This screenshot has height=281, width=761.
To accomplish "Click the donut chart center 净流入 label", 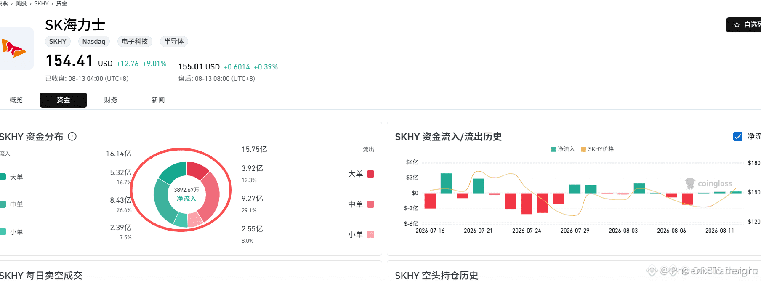I will point(186,199).
